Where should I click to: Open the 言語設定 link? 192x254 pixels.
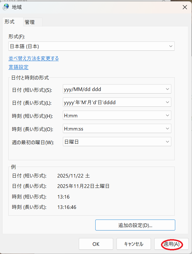(x=18, y=67)
